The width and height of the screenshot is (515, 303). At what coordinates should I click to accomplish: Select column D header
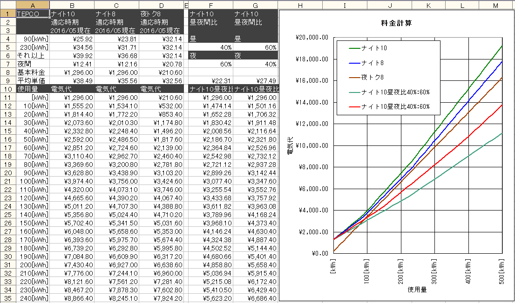click(x=161, y=5)
